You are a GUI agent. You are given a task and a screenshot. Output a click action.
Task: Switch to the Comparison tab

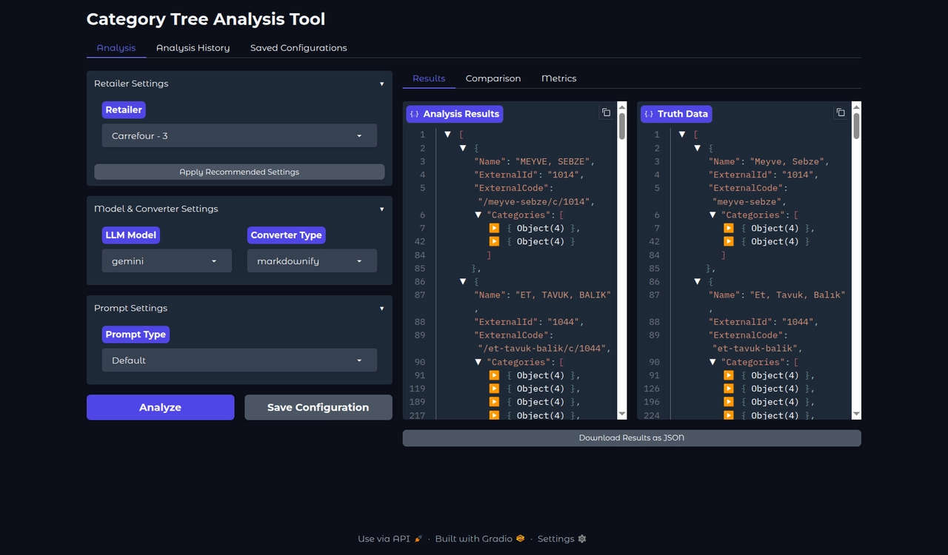[x=493, y=78]
